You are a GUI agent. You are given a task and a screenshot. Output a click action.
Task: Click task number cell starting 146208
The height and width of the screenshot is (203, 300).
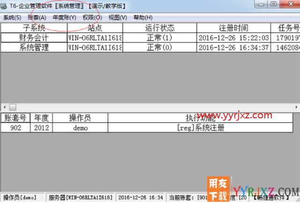coord(285,47)
